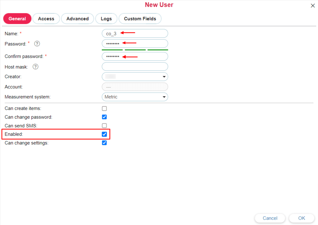Uncheck the Enabled checkbox

click(x=105, y=134)
